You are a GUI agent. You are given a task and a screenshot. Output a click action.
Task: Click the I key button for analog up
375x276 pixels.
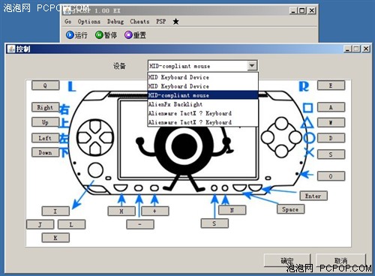coord(55,211)
